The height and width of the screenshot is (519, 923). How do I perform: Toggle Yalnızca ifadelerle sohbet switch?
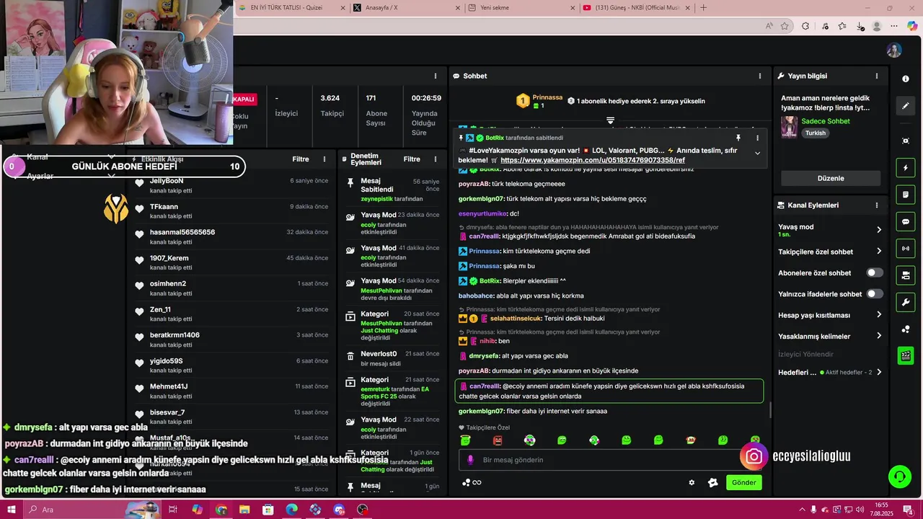click(x=875, y=294)
